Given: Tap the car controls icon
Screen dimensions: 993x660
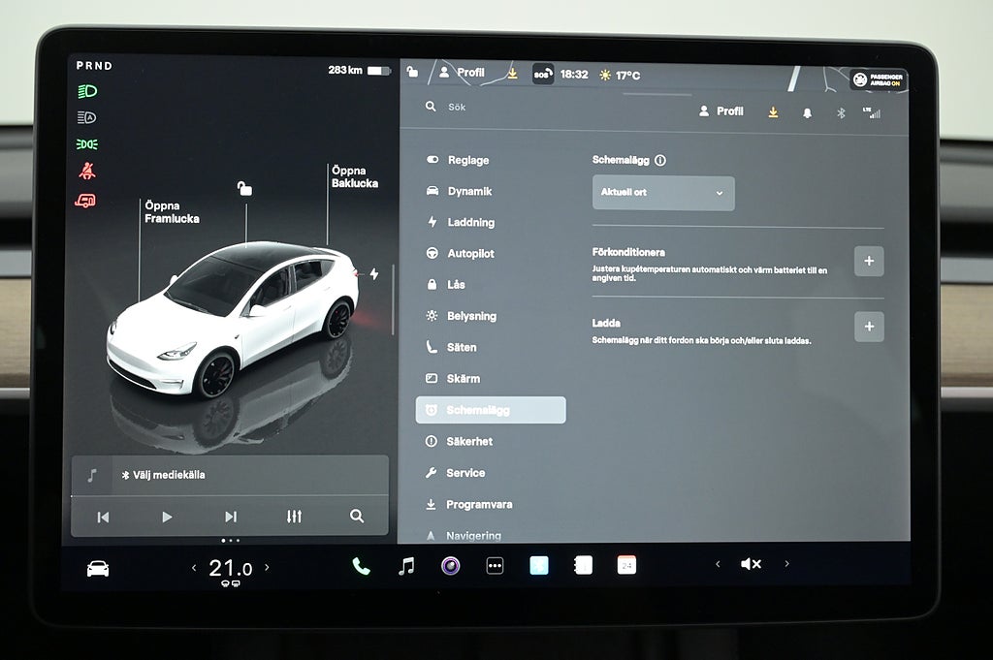Looking at the screenshot, I should click(98, 569).
